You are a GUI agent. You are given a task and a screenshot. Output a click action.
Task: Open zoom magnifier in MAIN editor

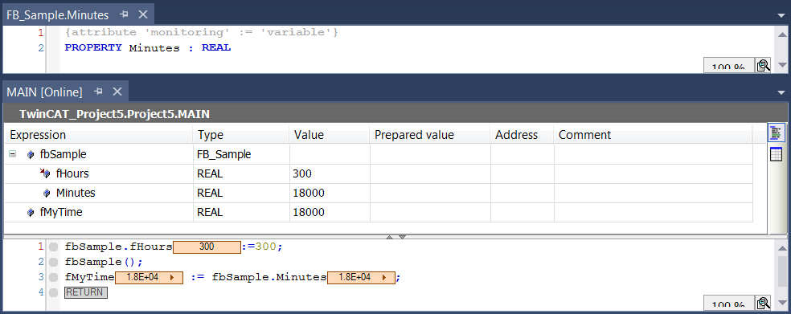[x=763, y=304]
